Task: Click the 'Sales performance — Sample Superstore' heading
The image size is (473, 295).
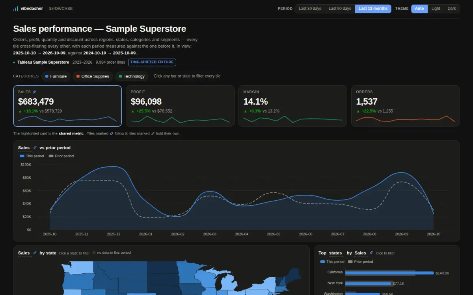Action: point(100,29)
